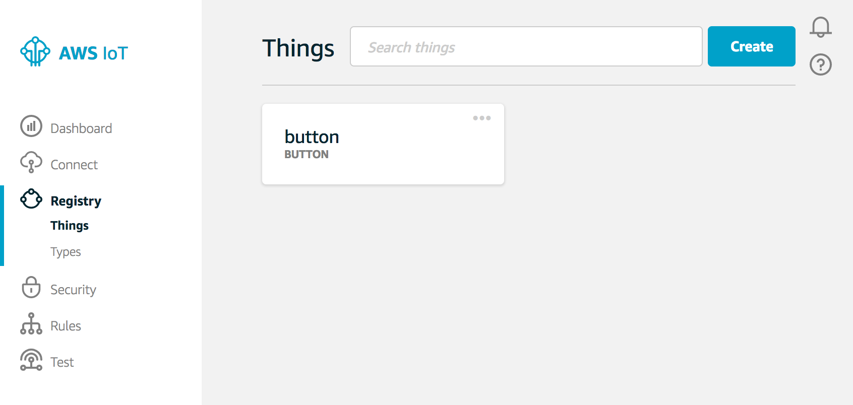853x405 pixels.
Task: Open the button thing's three-dot menu
Action: pos(482,118)
